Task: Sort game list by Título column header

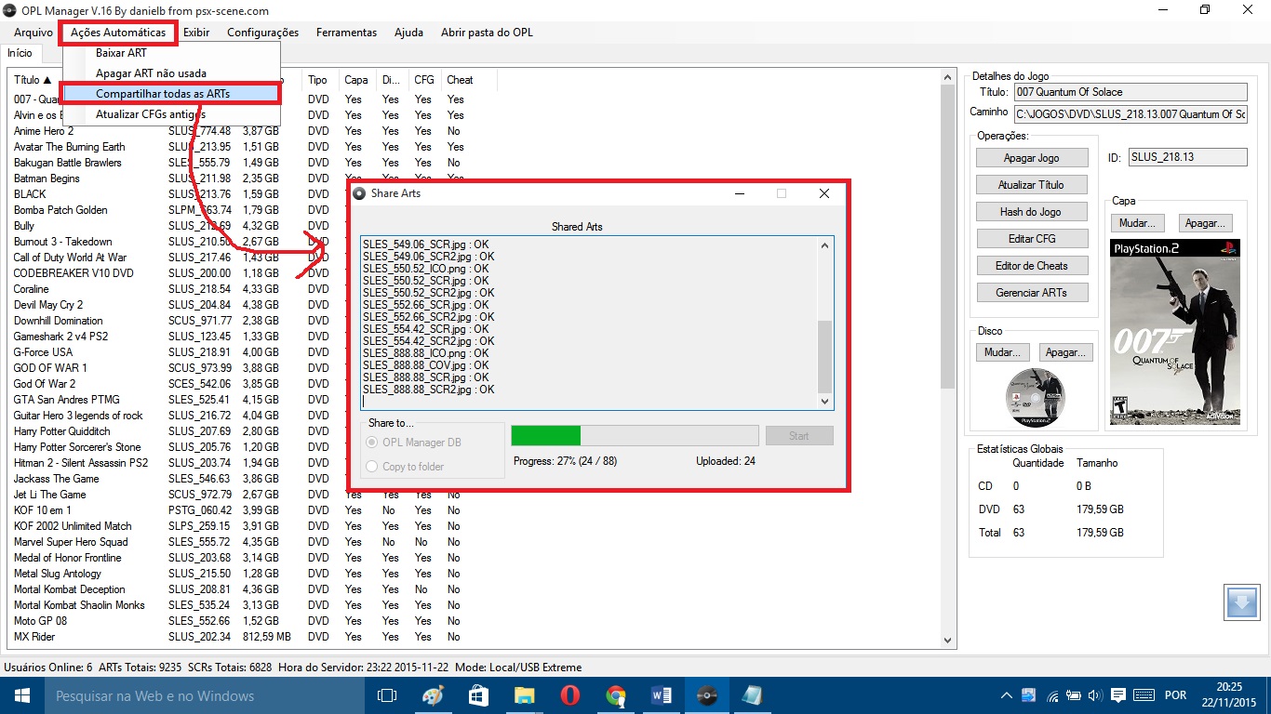Action: coord(33,80)
